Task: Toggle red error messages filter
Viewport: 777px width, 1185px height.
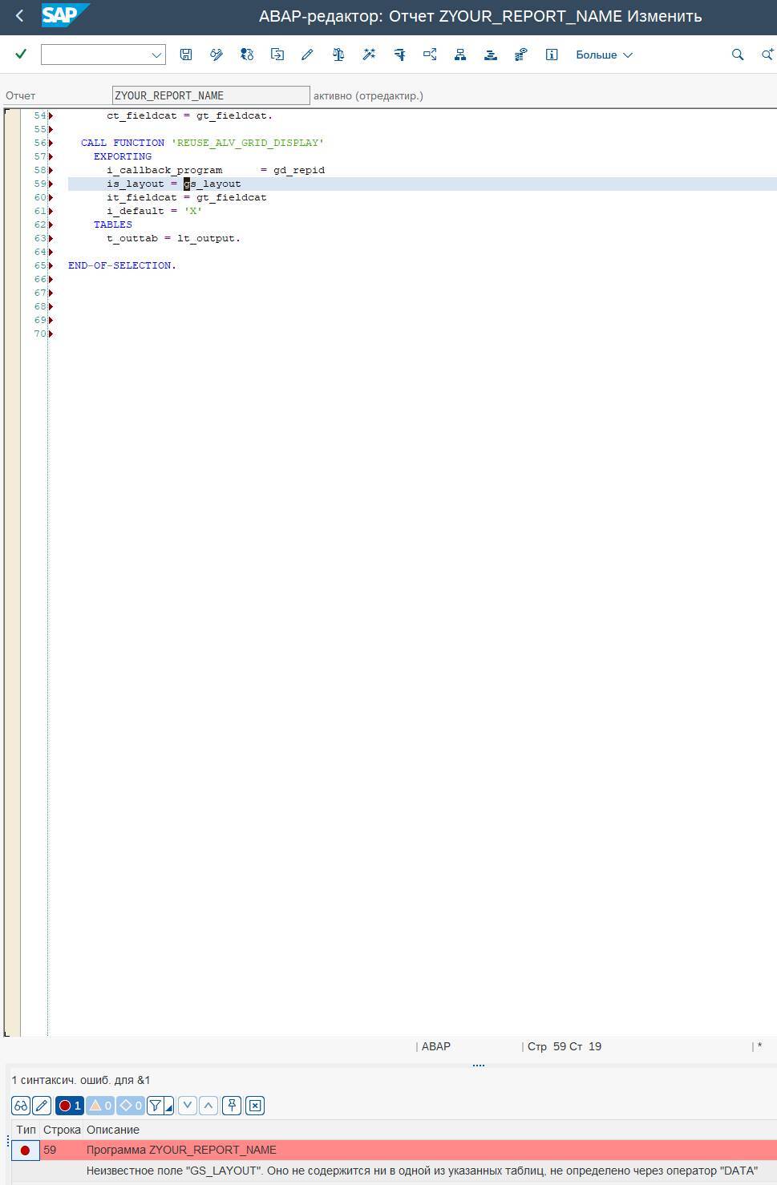Action: tap(70, 1106)
